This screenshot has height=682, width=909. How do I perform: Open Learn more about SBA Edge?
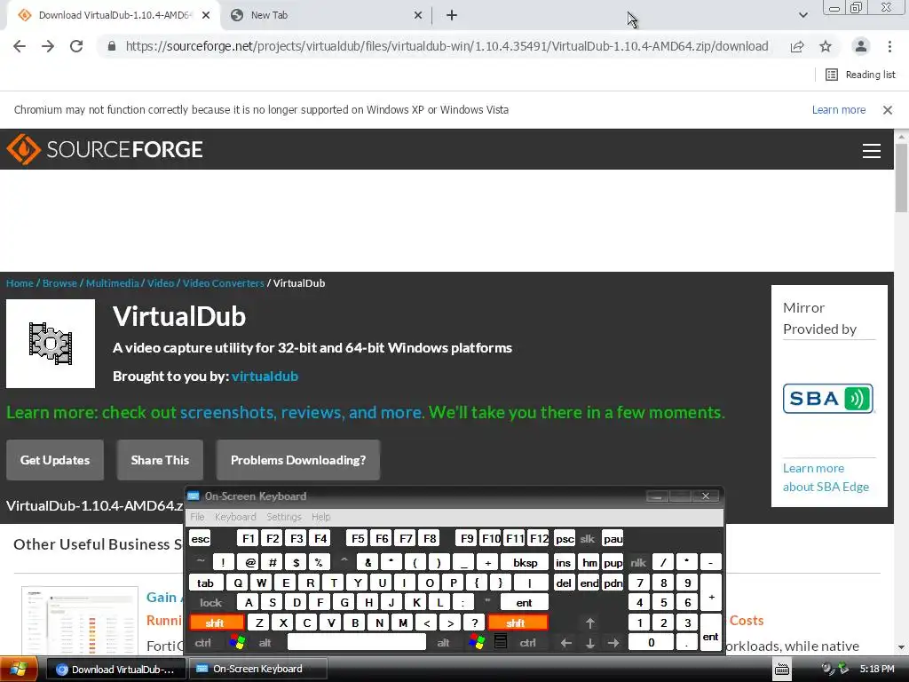(826, 477)
